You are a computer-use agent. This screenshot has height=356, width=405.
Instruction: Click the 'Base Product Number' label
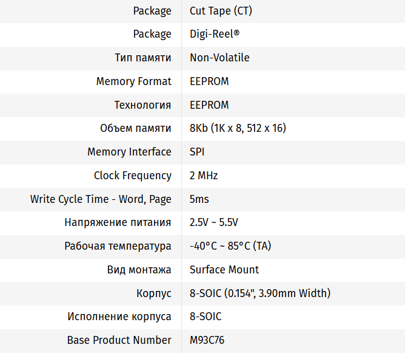coord(119,340)
